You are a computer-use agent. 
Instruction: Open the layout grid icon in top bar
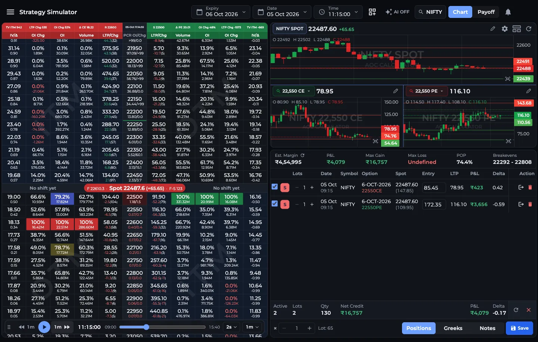[372, 12]
